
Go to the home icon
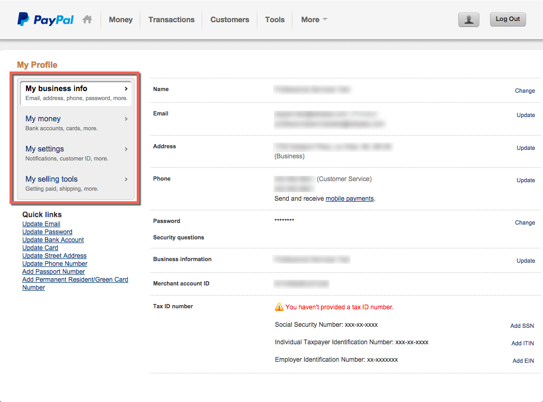(x=87, y=20)
